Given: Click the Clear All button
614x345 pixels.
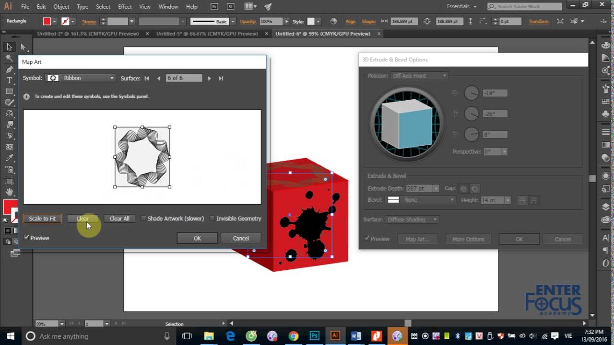Looking at the screenshot, I should click(x=119, y=218).
